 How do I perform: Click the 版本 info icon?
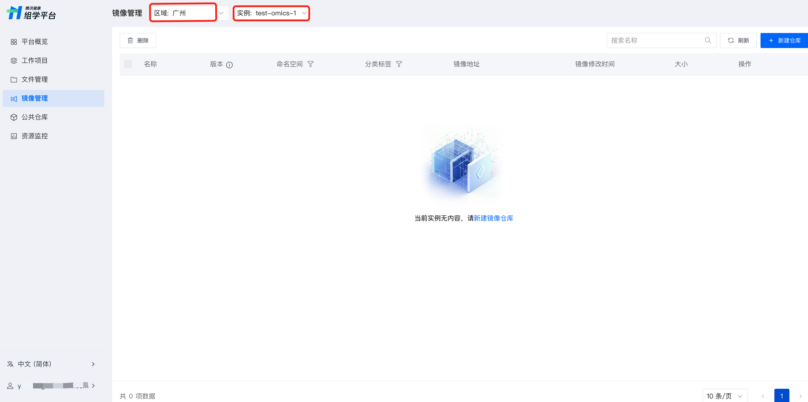(229, 65)
